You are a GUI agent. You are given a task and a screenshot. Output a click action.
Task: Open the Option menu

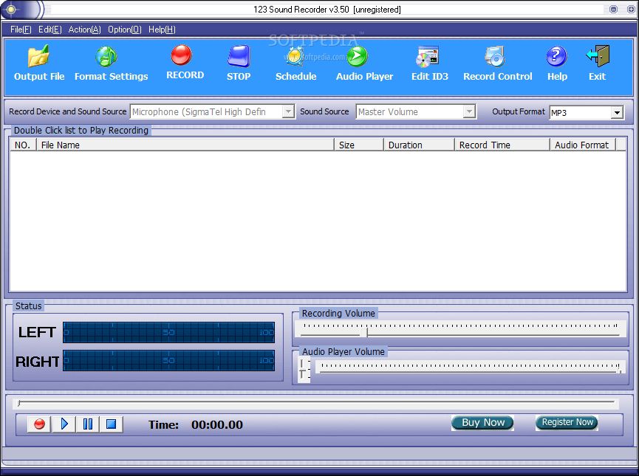point(125,30)
